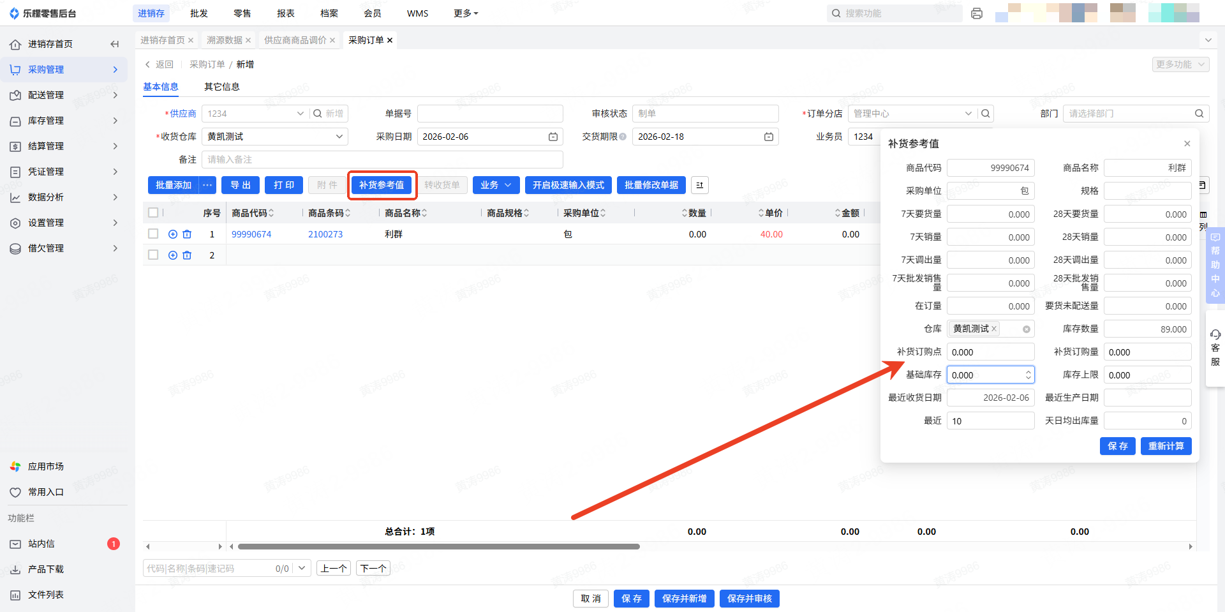Viewport: 1225px width, 612px height.
Task: Delete row 1 using the trash icon
Action: 187,234
